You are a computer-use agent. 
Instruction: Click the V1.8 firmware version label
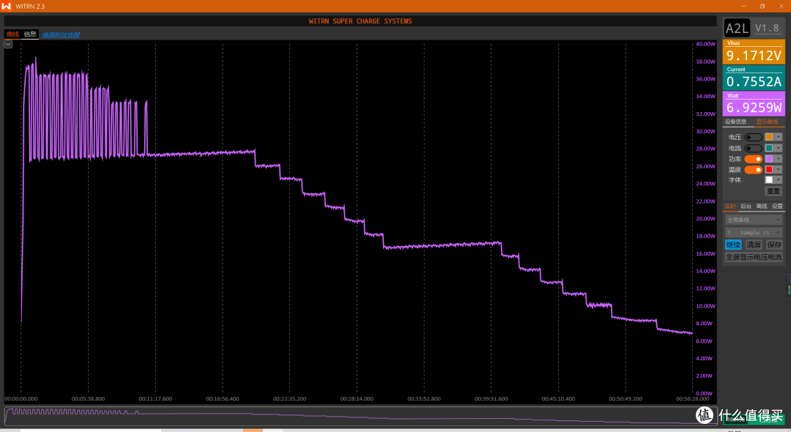coord(767,29)
